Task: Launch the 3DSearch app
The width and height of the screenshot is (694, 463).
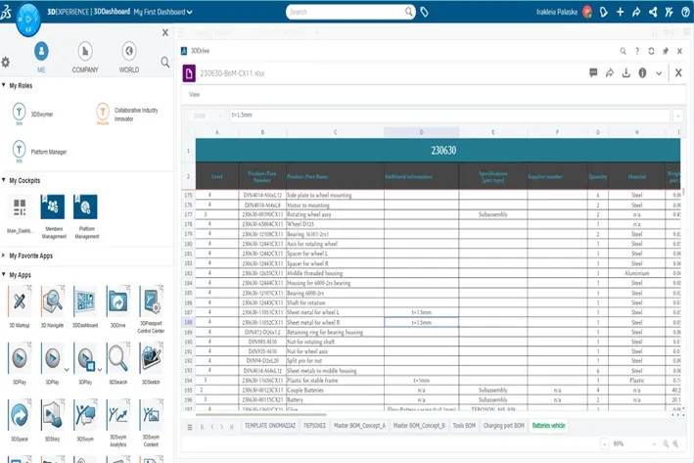Action: 117,357
